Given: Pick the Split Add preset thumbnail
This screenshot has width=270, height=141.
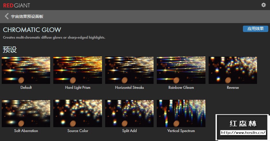Looking at the screenshot, I should coord(129,113).
